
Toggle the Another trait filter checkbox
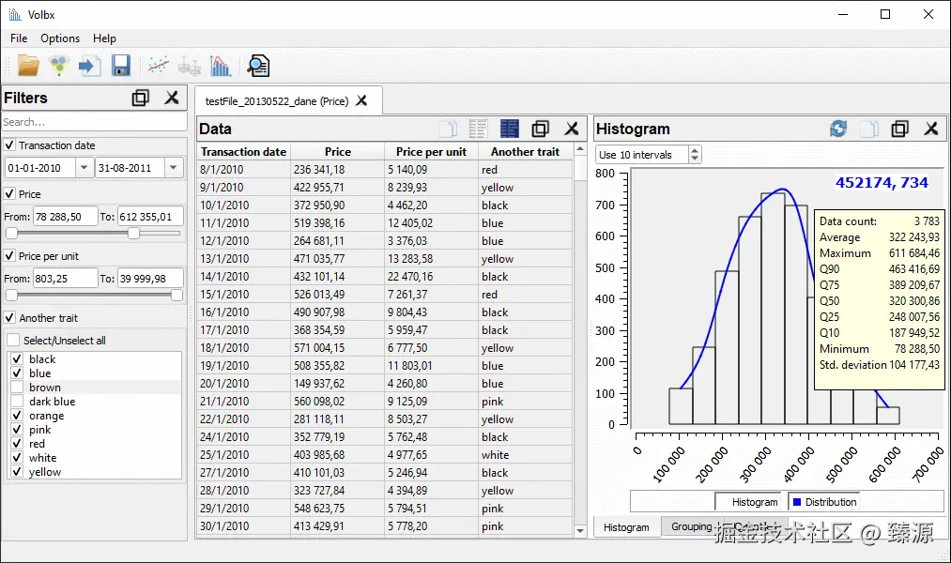pyautogui.click(x=9, y=317)
